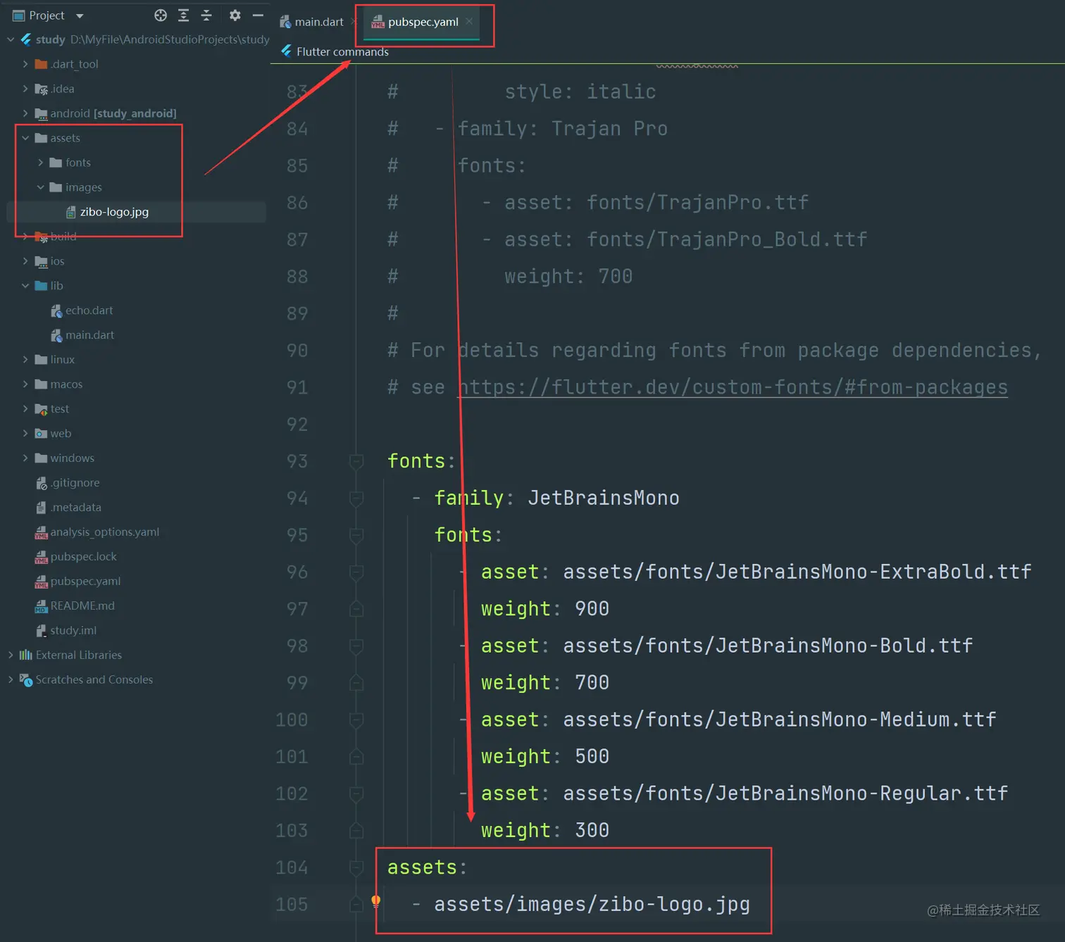1065x942 pixels.
Task: Click the Flutter commands link
Action: tap(342, 51)
